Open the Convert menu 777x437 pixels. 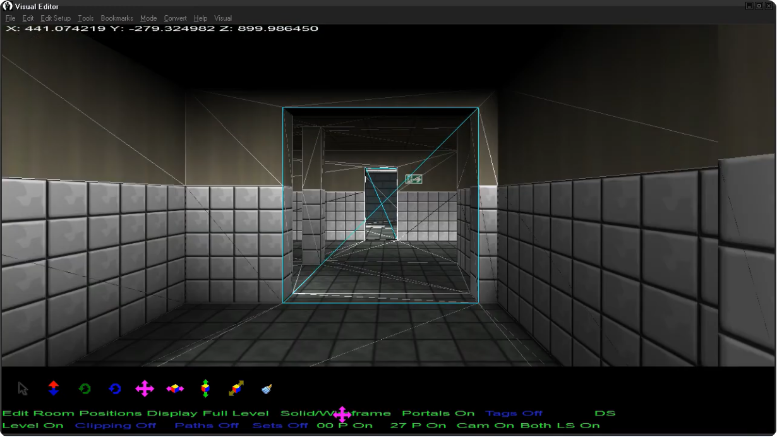(x=175, y=18)
